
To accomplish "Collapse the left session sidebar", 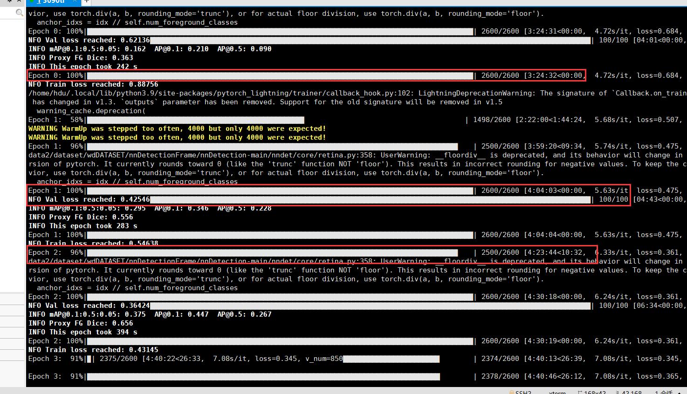I will [x=19, y=2].
